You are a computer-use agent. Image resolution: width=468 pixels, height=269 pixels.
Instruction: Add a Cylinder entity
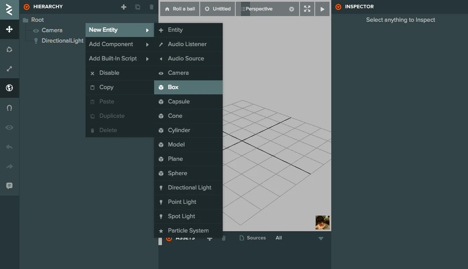pos(188,130)
